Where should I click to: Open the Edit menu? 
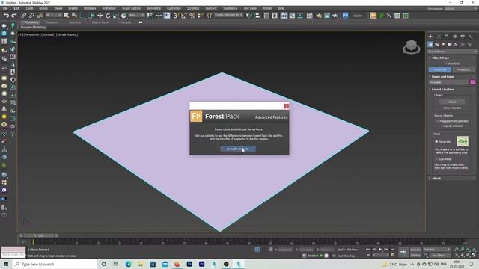coord(16,8)
